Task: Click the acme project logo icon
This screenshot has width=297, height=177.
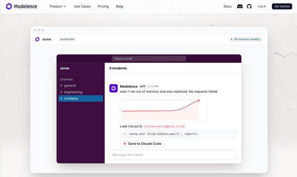Action: (x=37, y=39)
